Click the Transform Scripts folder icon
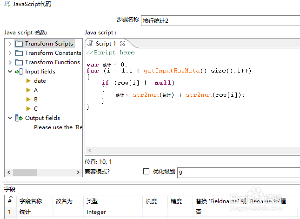The width and height of the screenshot is (300, 219). 19,44
